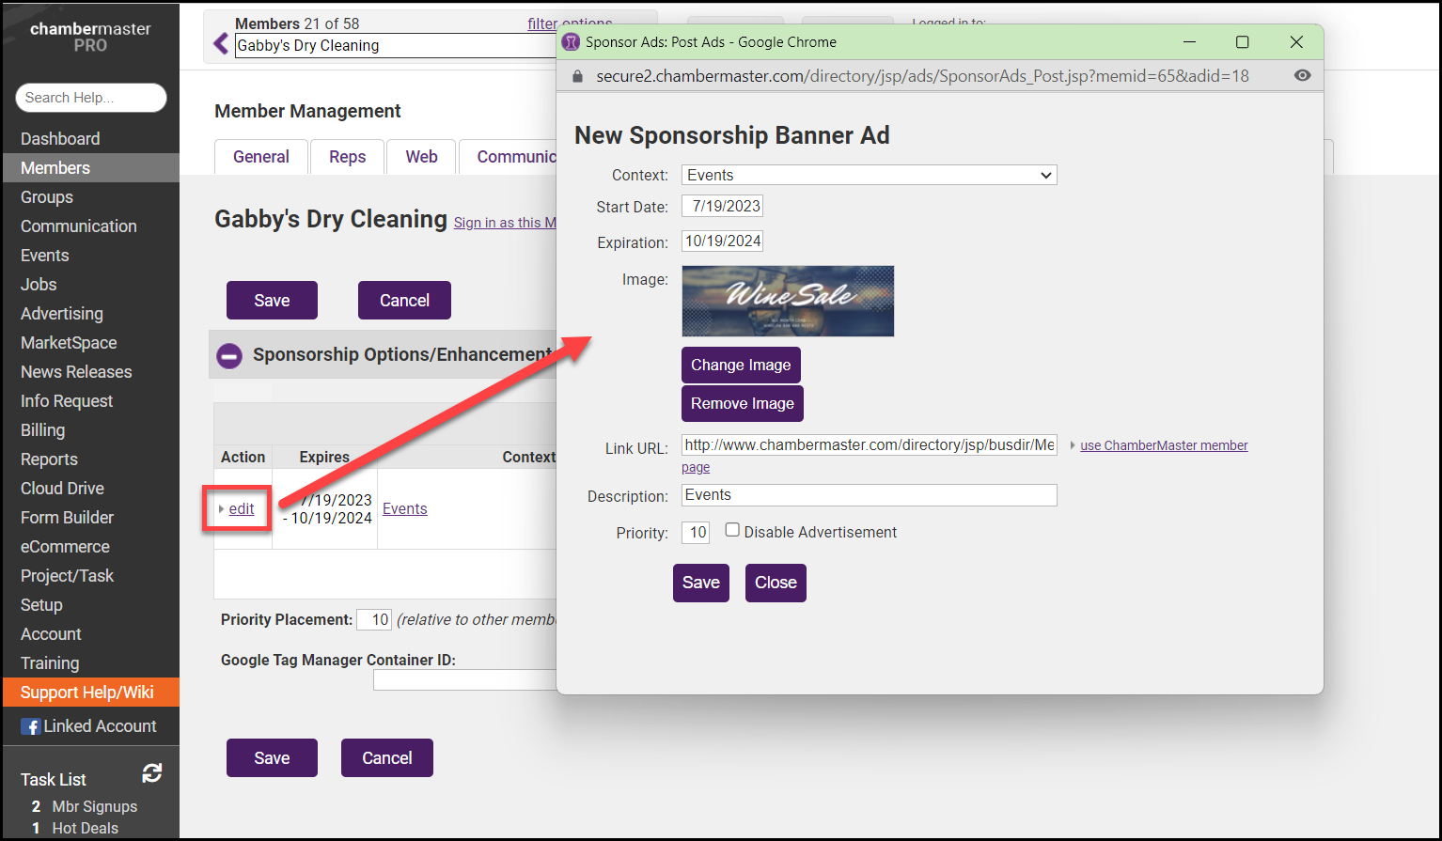This screenshot has width=1442, height=841.
Task: Collapse Sponsorship Options section minus icon
Action: pos(229,355)
